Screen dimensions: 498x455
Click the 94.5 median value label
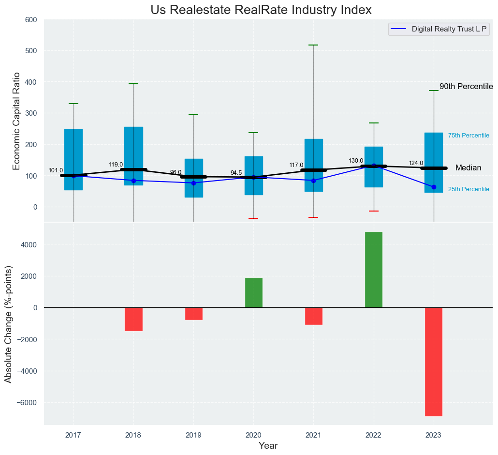(x=236, y=173)
